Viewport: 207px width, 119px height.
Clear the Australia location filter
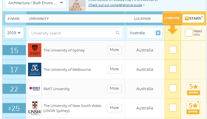(158, 33)
